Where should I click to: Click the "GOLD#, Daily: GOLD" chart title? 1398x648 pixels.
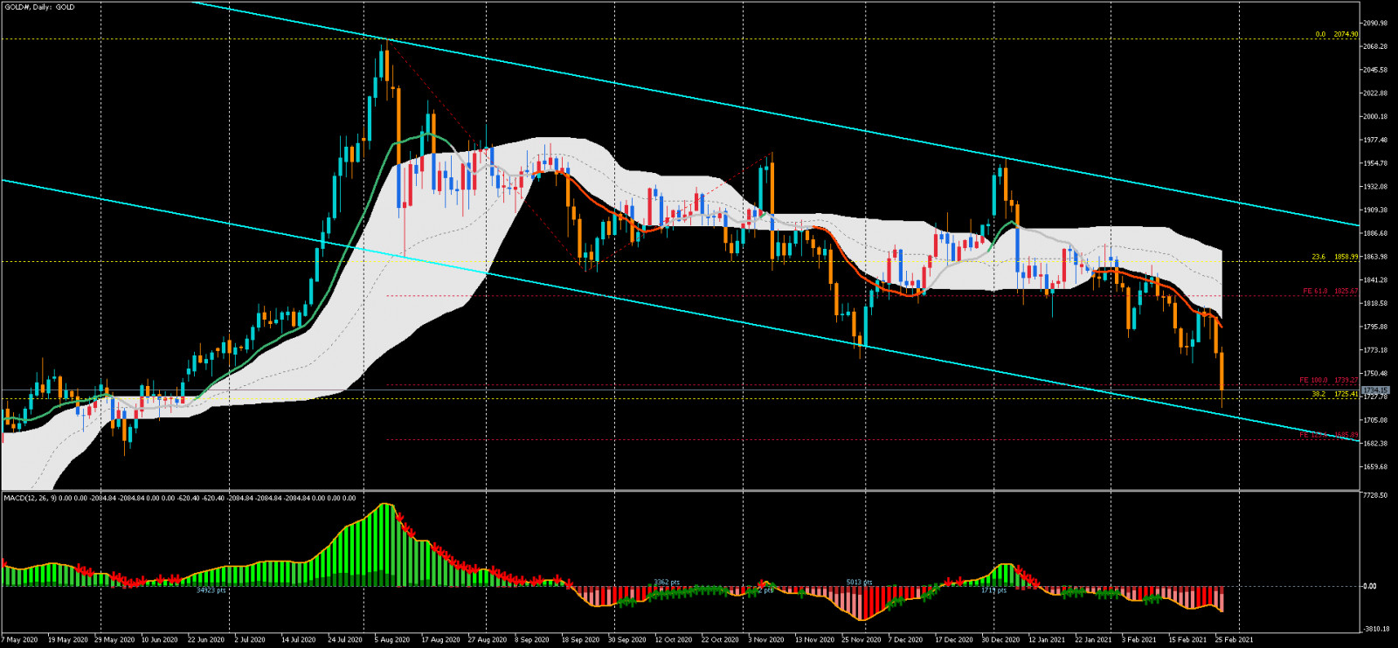pos(39,7)
